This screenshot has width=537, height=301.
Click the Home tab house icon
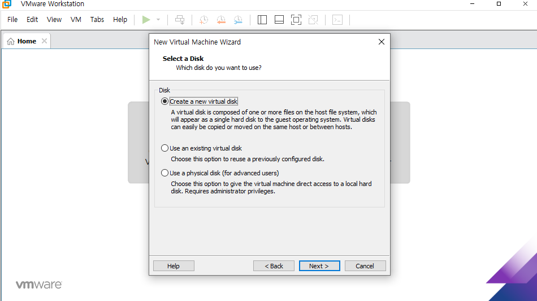11,41
